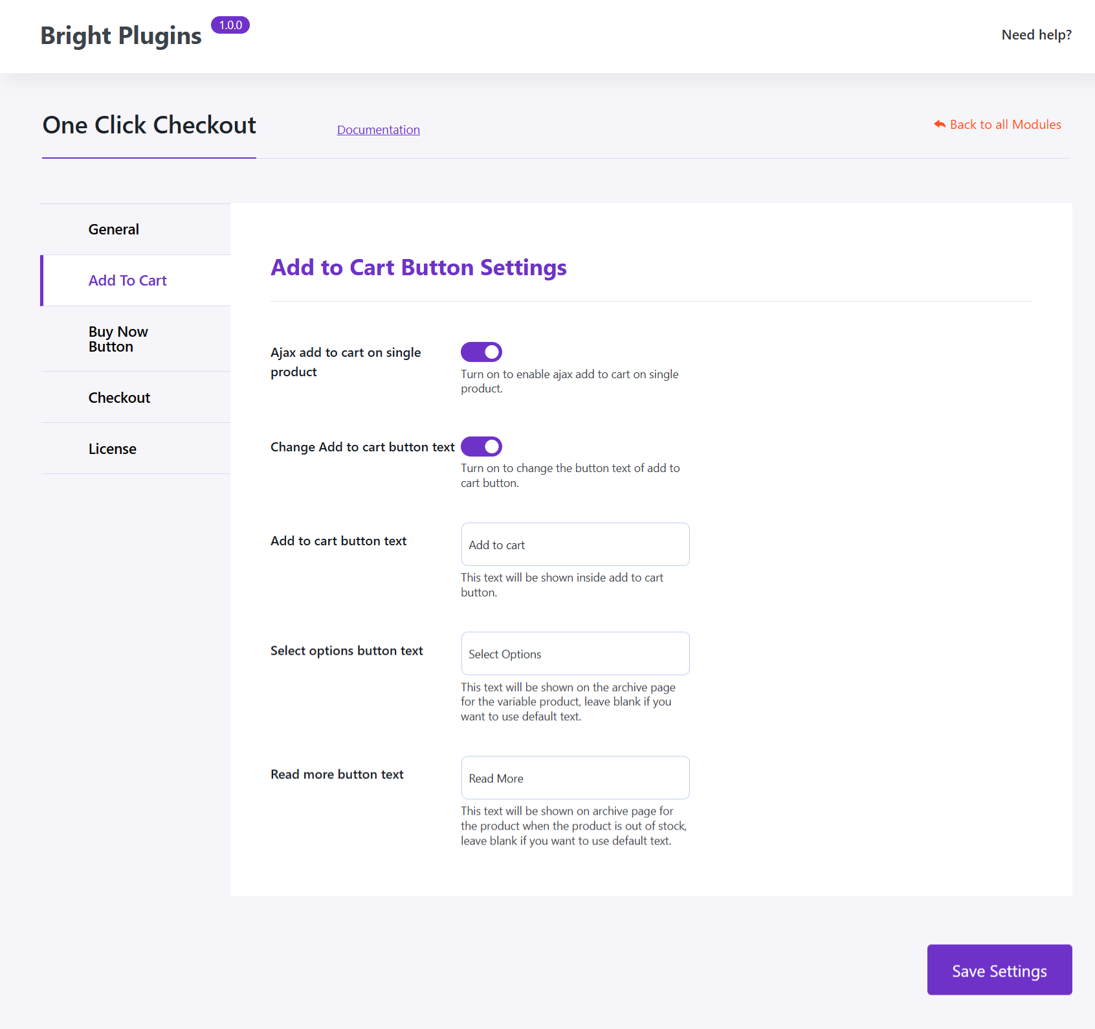Click the description 'Turn on to enable ajax add to cart'
1095x1029 pixels.
[570, 381]
